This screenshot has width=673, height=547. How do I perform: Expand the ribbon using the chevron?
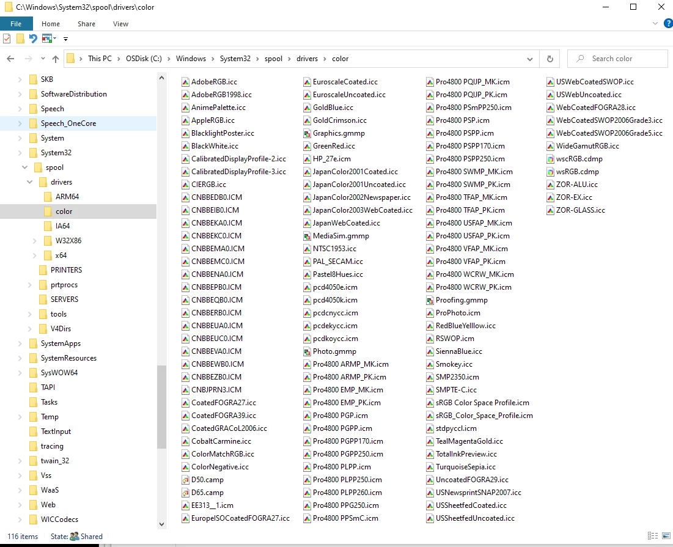coord(655,24)
